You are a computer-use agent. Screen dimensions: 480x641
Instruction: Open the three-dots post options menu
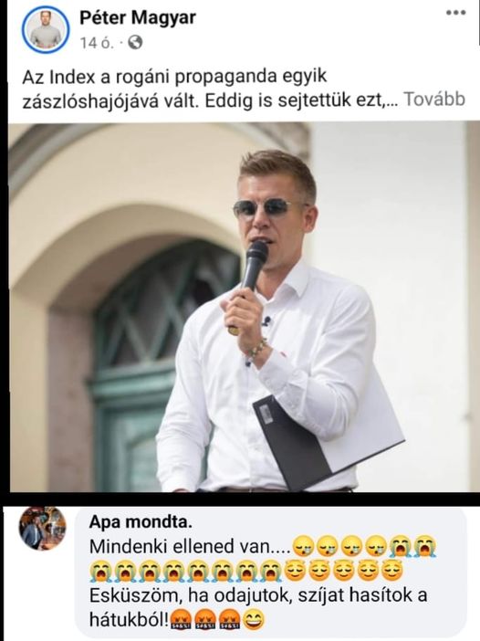[455, 13]
